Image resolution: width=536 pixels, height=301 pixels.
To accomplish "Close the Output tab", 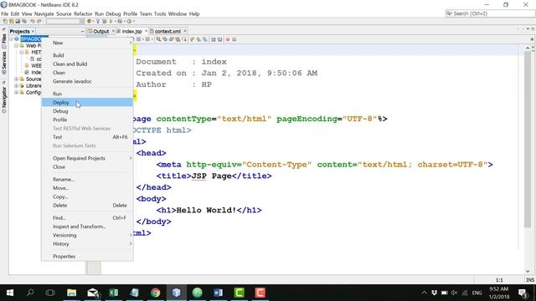I will [113, 31].
